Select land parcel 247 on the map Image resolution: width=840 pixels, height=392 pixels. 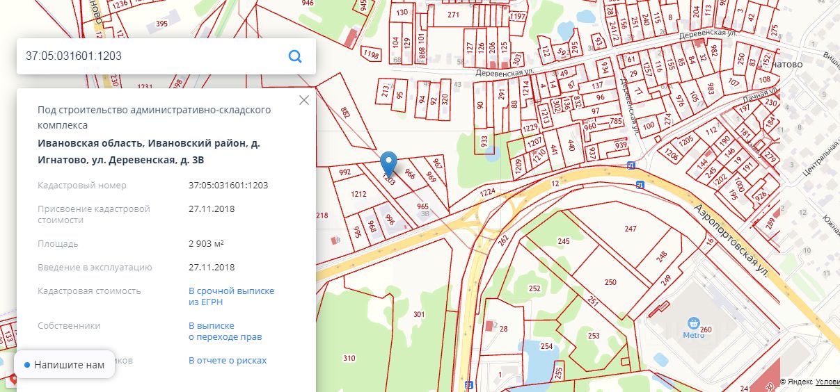[631, 229]
